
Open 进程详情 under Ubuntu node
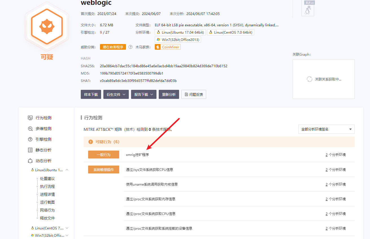coord(47,194)
